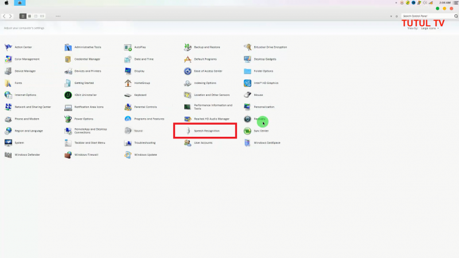Open Windows Update icon

(x=128, y=155)
